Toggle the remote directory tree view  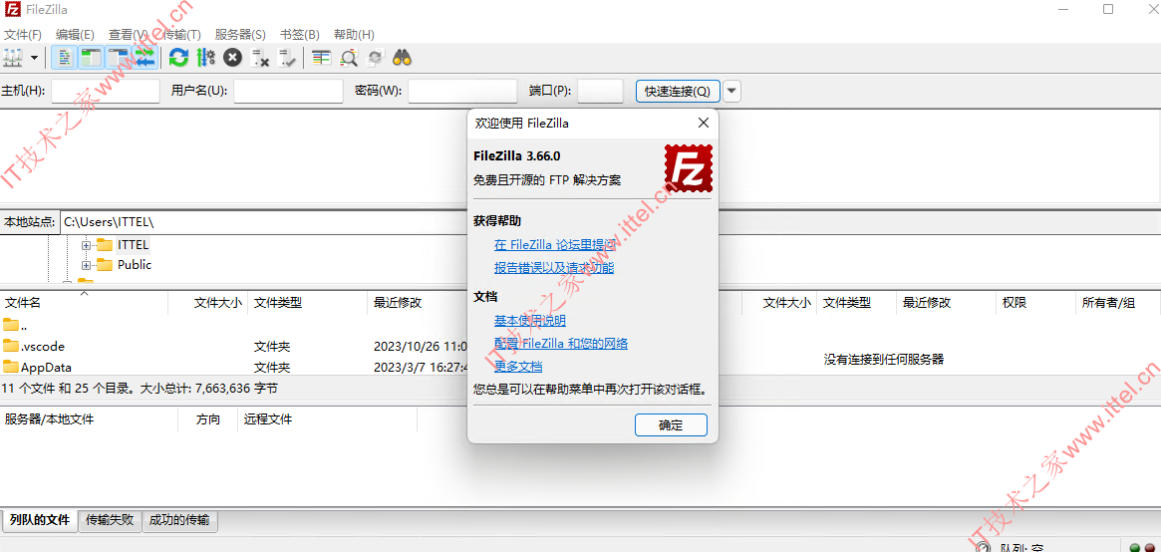click(x=117, y=57)
